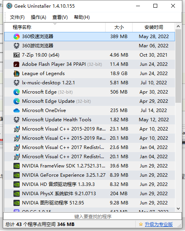Screen dimensions: 185x231
Task: Click the NVIDIA FrameView SDK icon
Action: (17, 166)
